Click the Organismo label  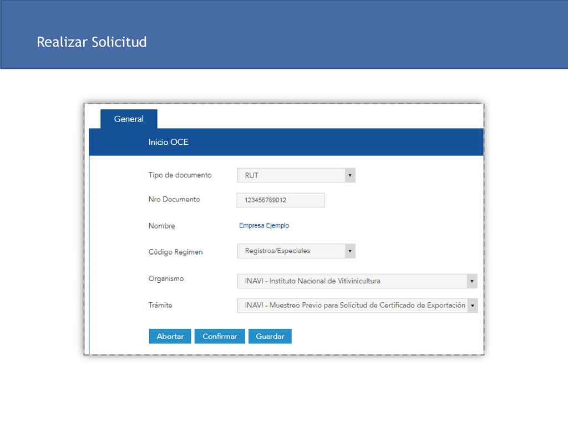click(166, 278)
